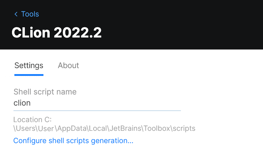This screenshot has height=159, width=263.
Task: Open Configure shell scripts generation link
Action: pyautogui.click(x=73, y=141)
